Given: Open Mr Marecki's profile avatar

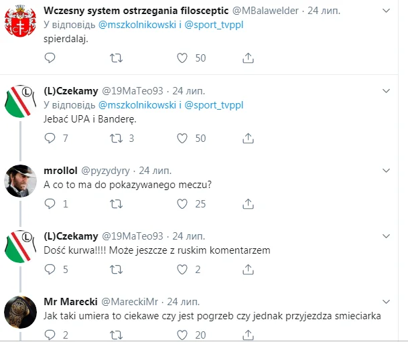Looking at the screenshot, I should (20, 313).
